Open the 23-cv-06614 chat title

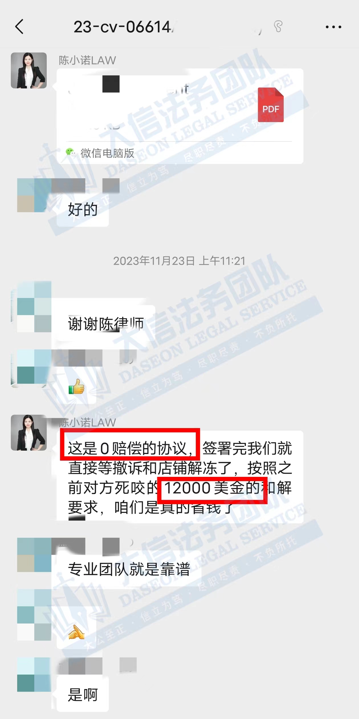[124, 27]
